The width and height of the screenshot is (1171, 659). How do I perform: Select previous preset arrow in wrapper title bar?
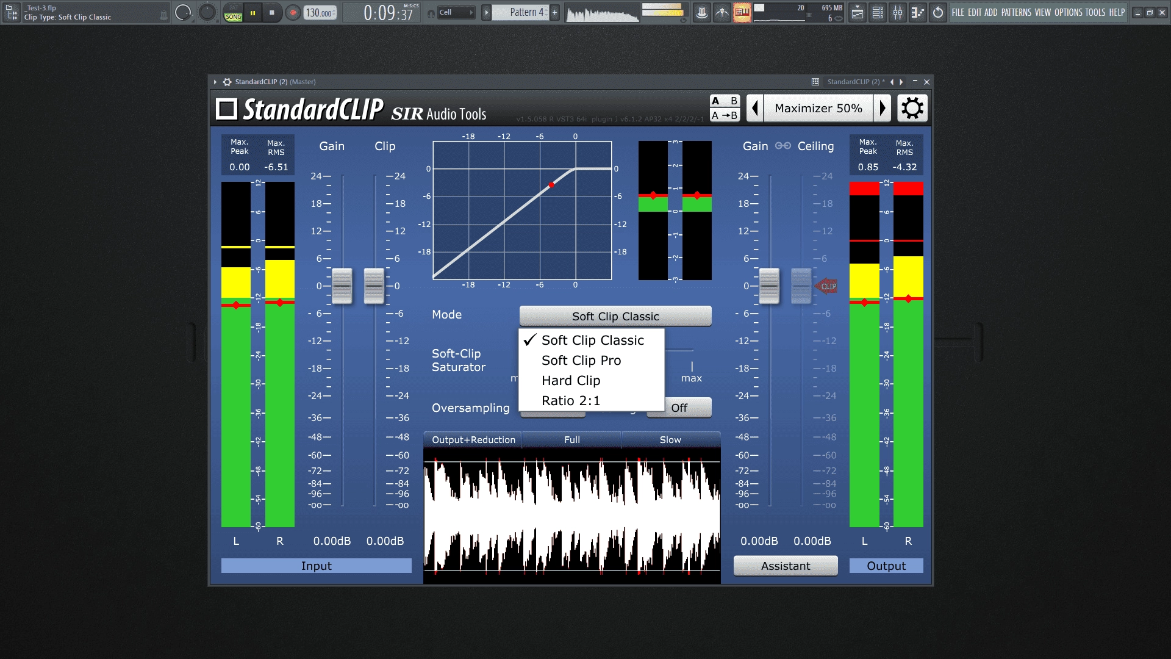pos(892,82)
